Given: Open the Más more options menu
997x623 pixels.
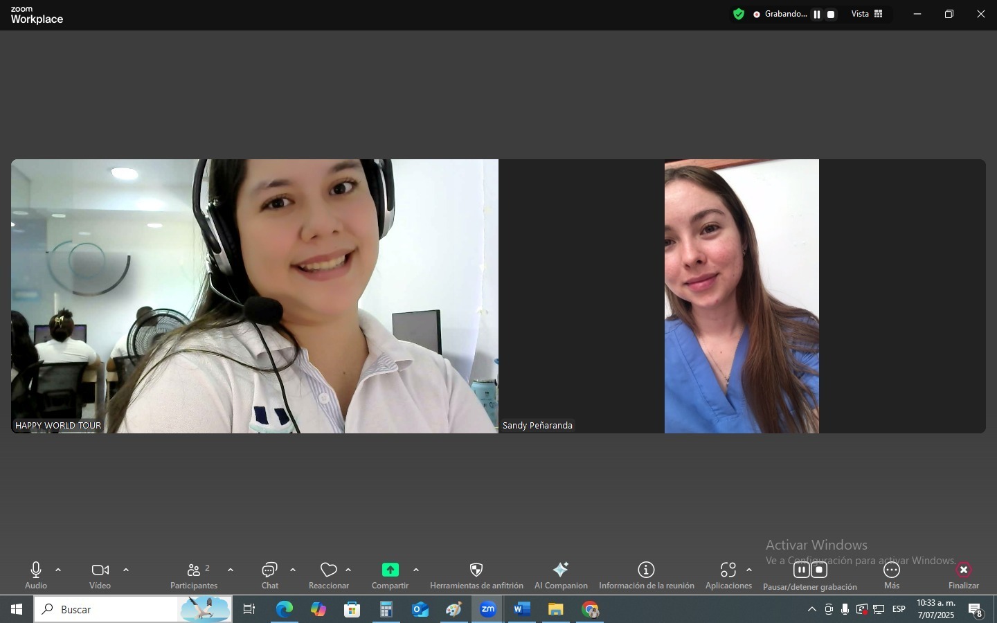Looking at the screenshot, I should 892,574.
